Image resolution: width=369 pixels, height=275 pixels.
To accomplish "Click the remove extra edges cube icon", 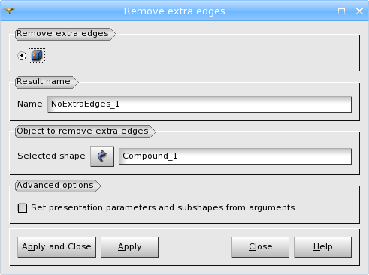I will 37,56.
